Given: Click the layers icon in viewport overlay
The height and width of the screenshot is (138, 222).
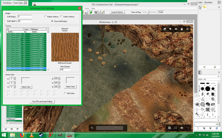Looking at the screenshot, I should pos(170,29).
